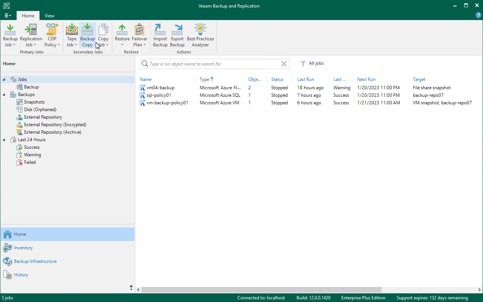Click the sql-policy01 job icon

pyautogui.click(x=142, y=95)
